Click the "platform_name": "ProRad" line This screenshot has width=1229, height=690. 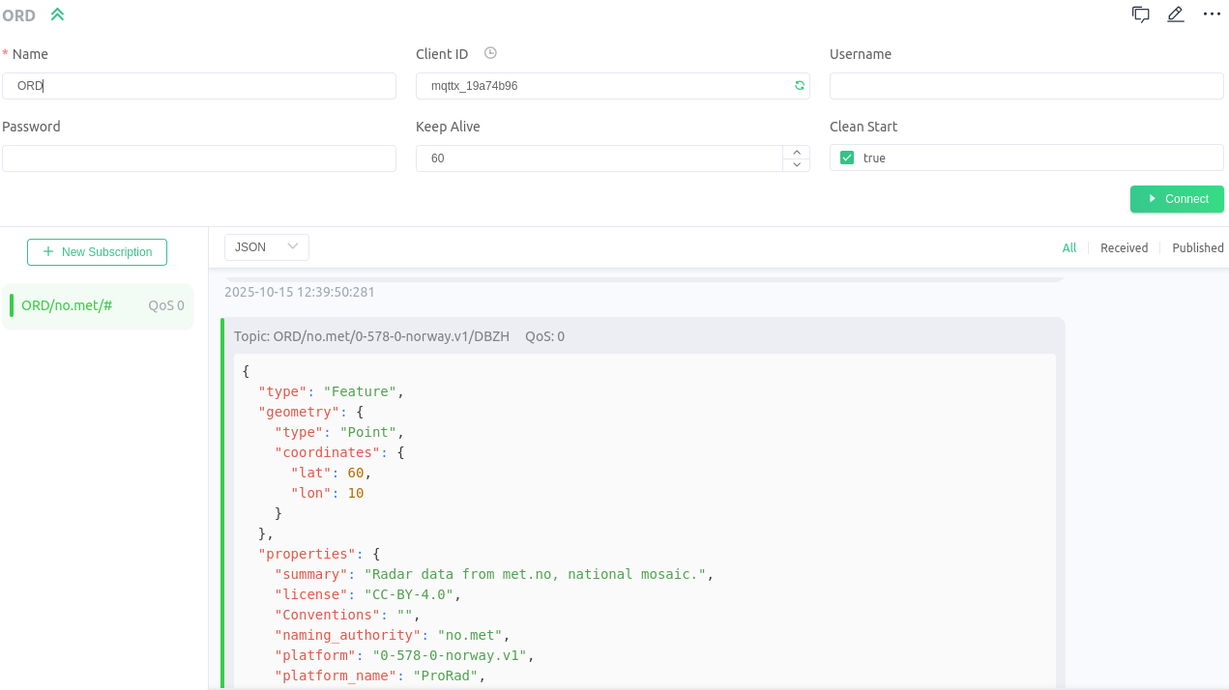380,676
